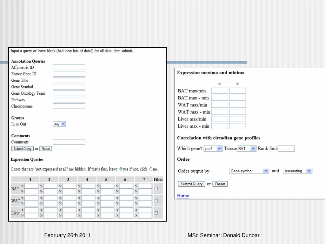This screenshot has width=325, height=244.
Task: Select the 'yes' radio for hidden genes
Action: pos(121,169)
